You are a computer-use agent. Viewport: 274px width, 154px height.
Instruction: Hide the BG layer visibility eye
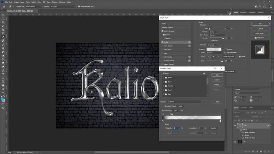click(235, 142)
